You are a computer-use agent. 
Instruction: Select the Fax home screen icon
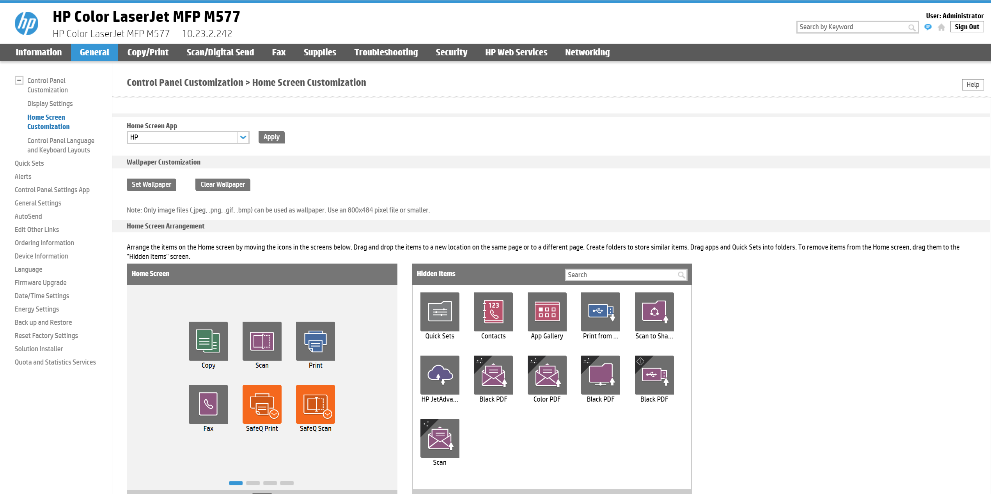[208, 404]
